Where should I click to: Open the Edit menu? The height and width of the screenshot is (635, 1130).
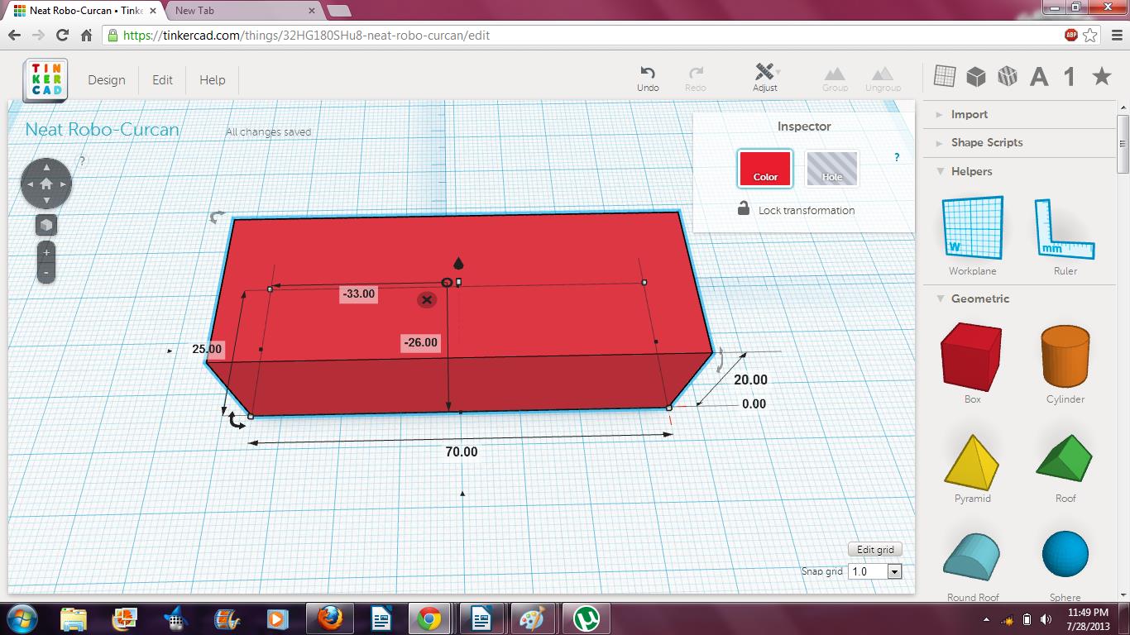coord(162,80)
